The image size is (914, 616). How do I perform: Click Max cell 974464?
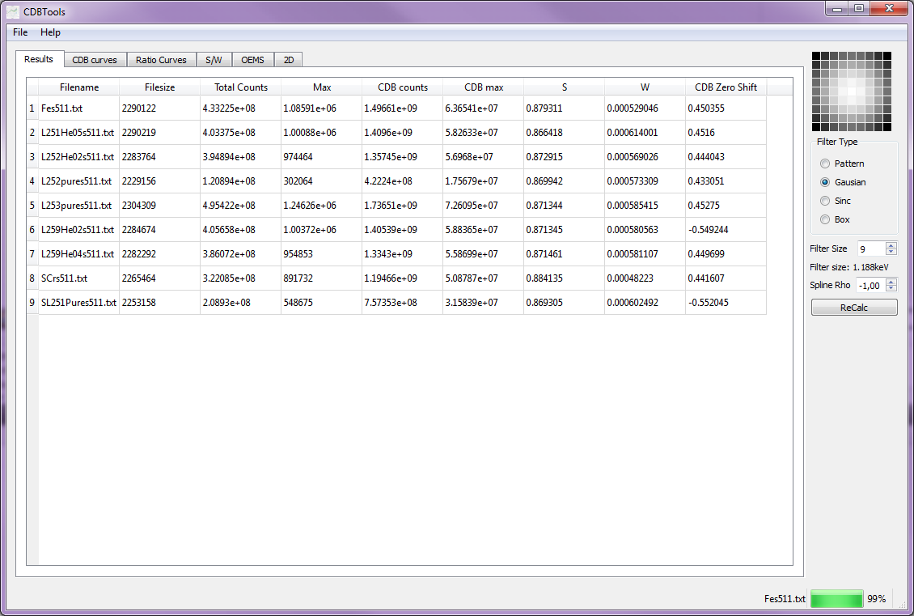[322, 156]
